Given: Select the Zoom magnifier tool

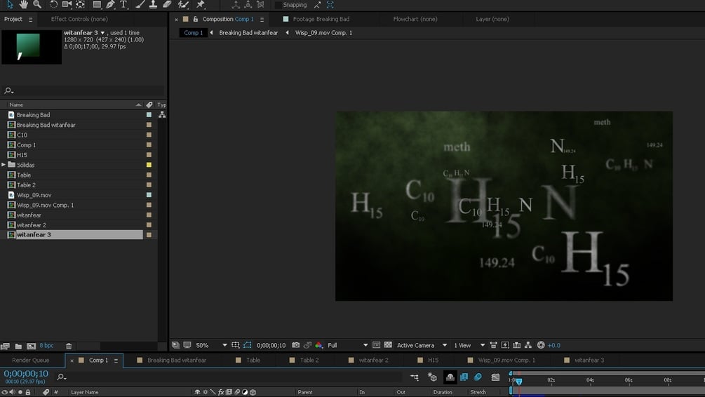Looking at the screenshot, I should click(x=37, y=4).
